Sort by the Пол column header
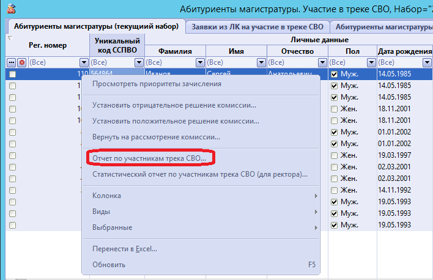The height and width of the screenshot is (280, 433). pos(353,51)
